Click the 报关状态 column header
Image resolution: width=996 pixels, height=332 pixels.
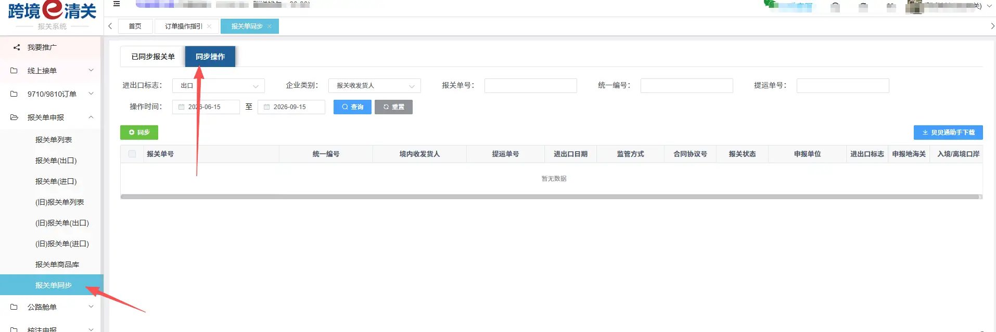(743, 154)
